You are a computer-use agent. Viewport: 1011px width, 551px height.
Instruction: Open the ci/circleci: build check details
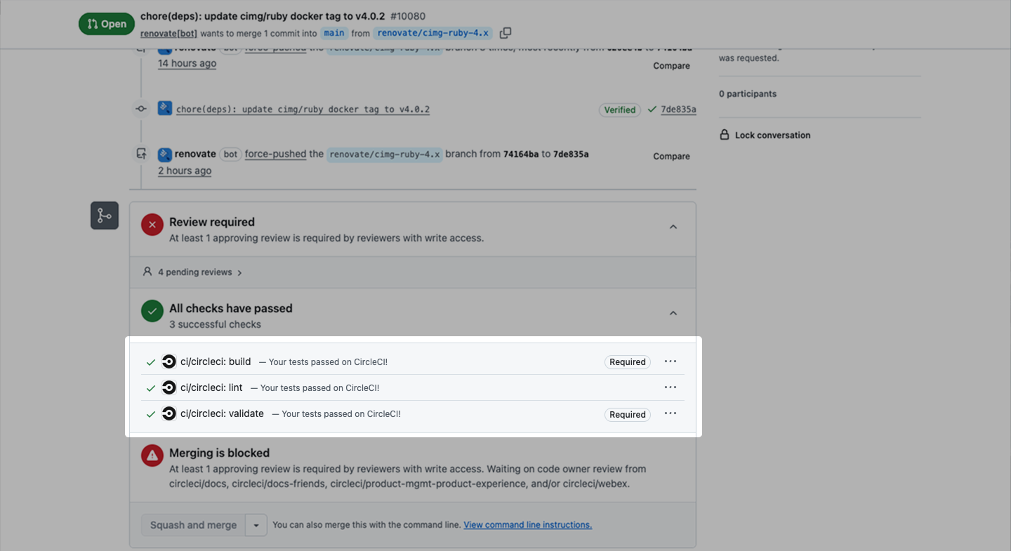click(216, 362)
